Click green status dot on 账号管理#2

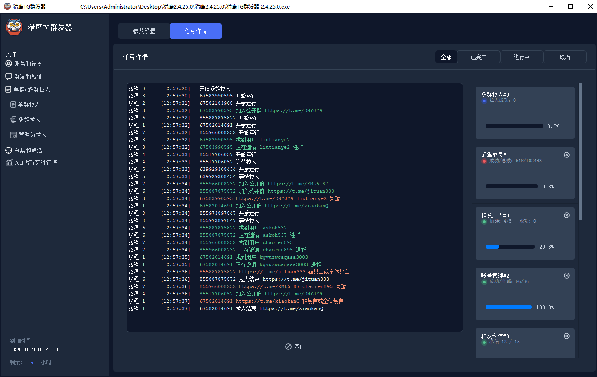484,282
